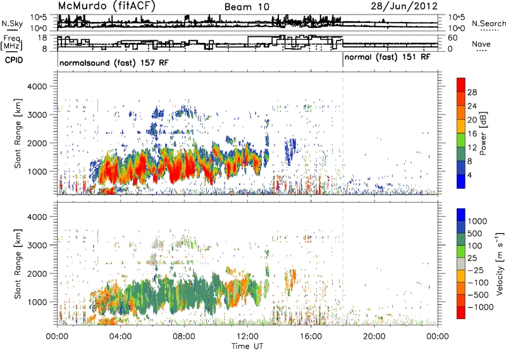Click the dashed CPID change line in velocity panel

point(343,263)
